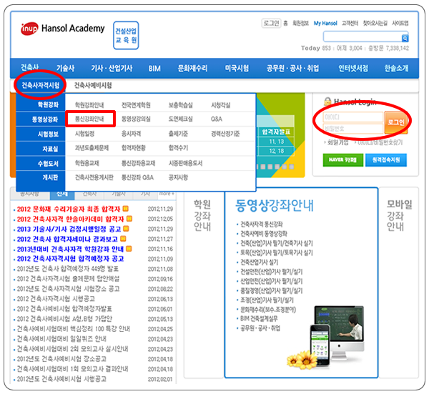Open 보충학습실 menu item
Image resolution: width=429 pixels, height=394 pixels.
pyautogui.click(x=181, y=105)
